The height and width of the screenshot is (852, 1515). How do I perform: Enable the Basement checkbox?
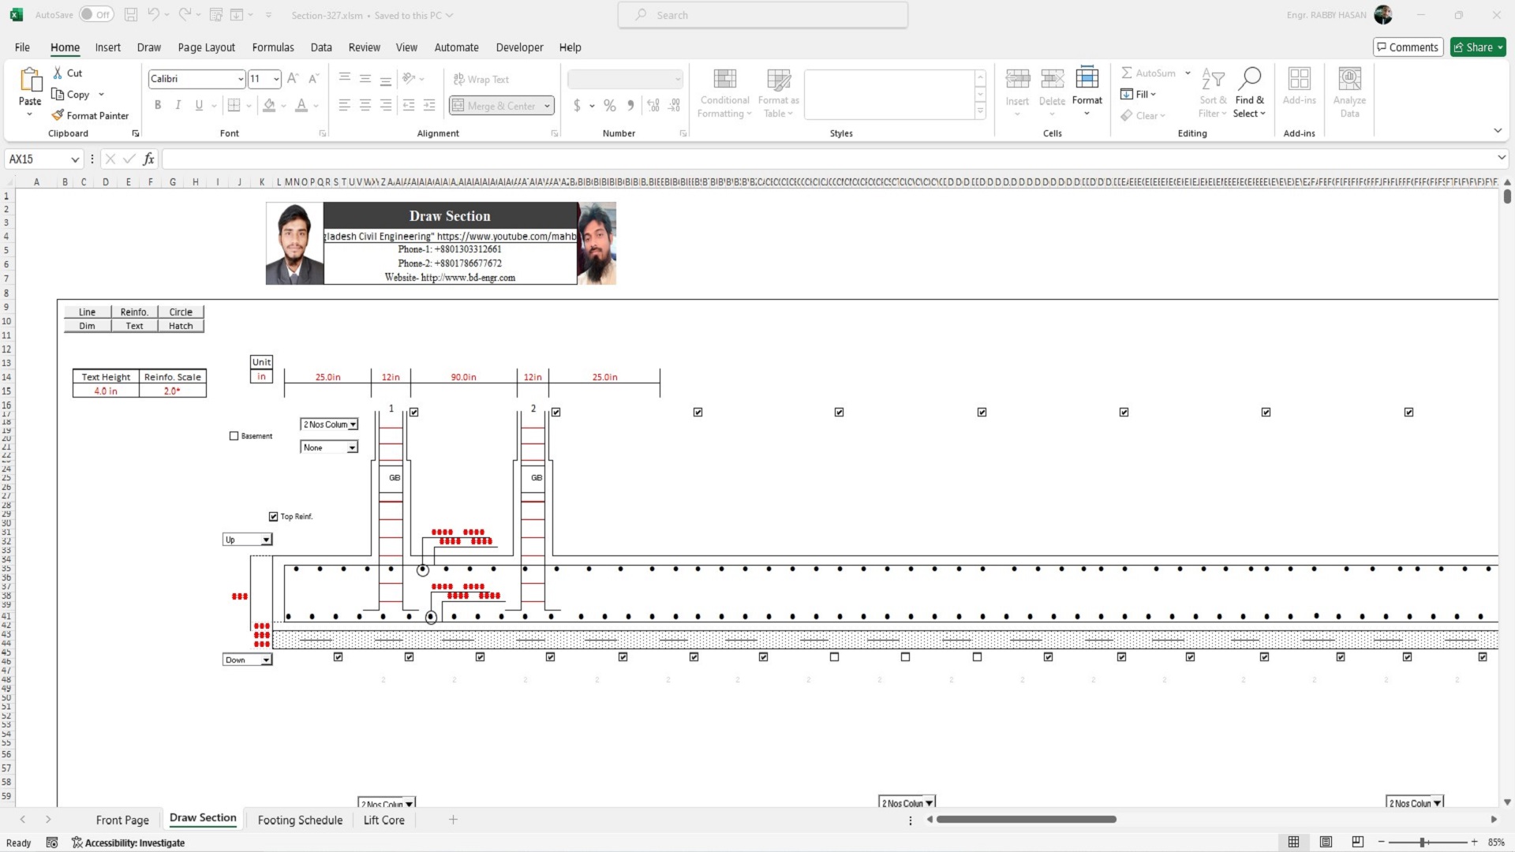[234, 435]
